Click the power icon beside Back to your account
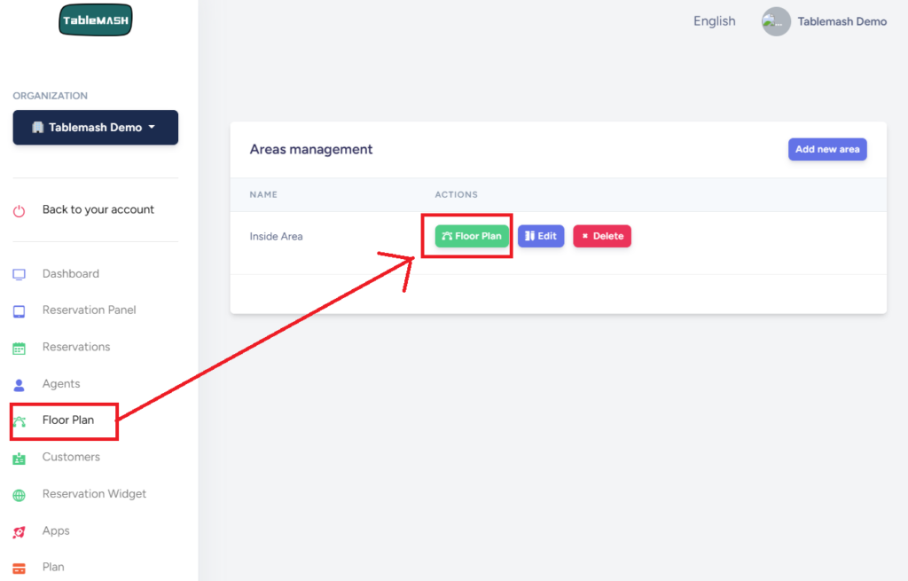This screenshot has width=908, height=581. click(x=20, y=211)
